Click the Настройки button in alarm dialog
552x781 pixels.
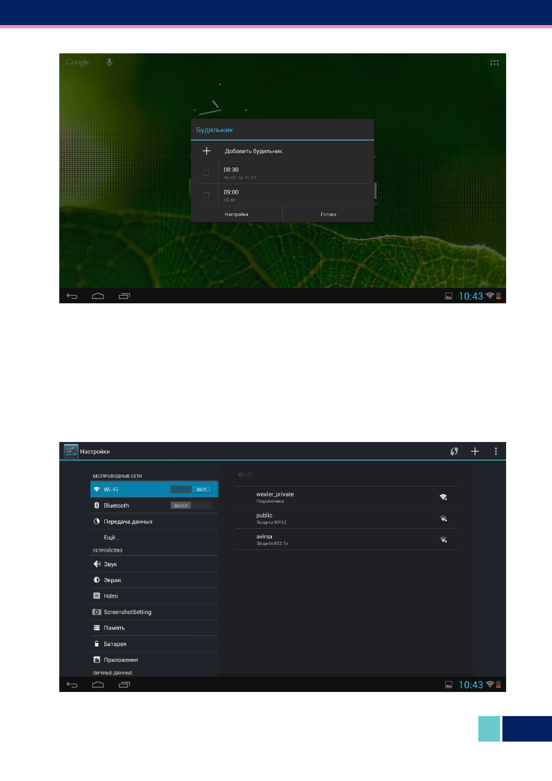tap(236, 214)
